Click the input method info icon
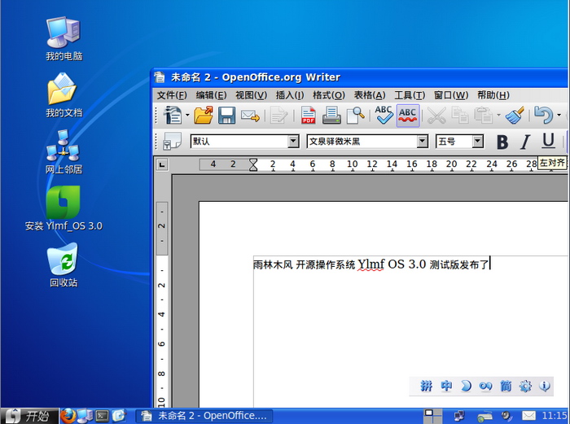Viewport: 570px width, 424px height. 544,386
